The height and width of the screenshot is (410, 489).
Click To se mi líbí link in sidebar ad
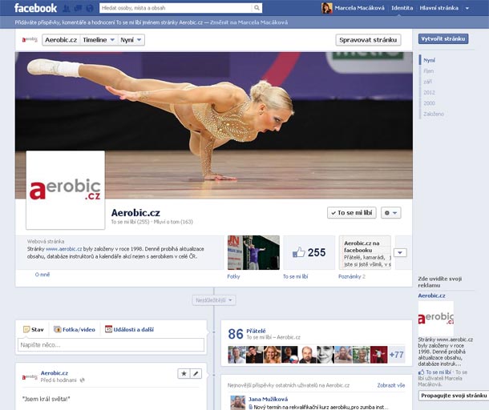(x=438, y=372)
